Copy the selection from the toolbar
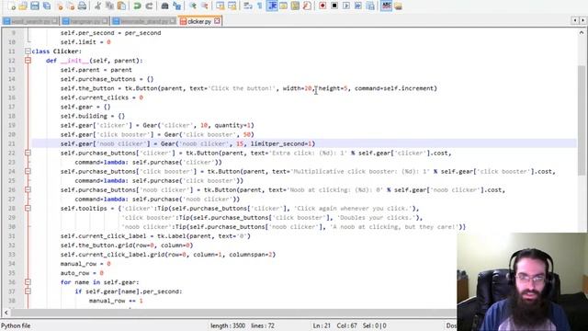The width and height of the screenshot is (588, 331). click(x=109, y=6)
